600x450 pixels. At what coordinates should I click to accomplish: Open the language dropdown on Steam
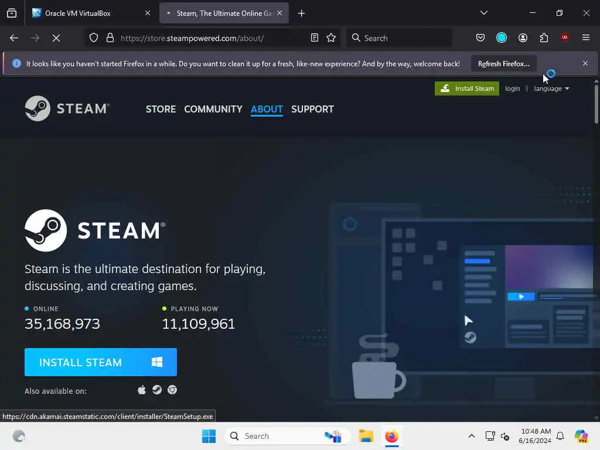552,89
